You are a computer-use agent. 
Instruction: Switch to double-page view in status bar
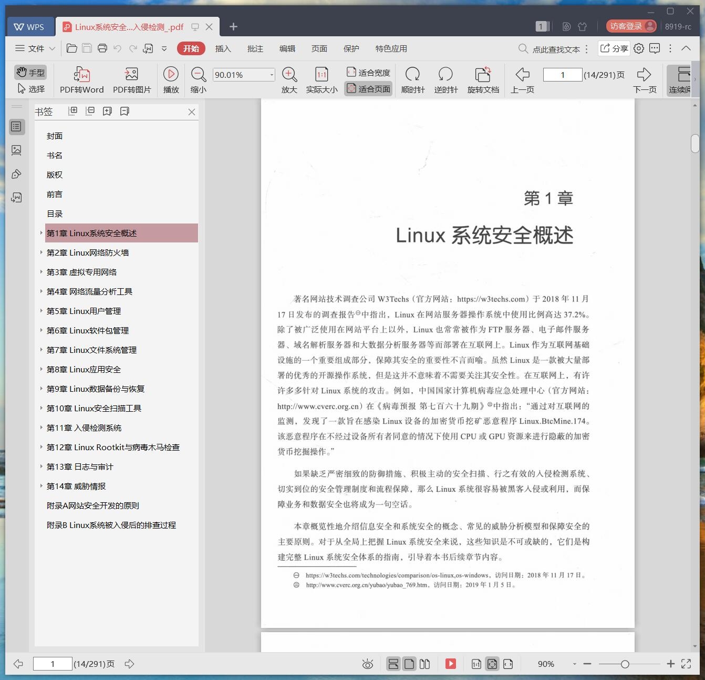click(x=424, y=664)
